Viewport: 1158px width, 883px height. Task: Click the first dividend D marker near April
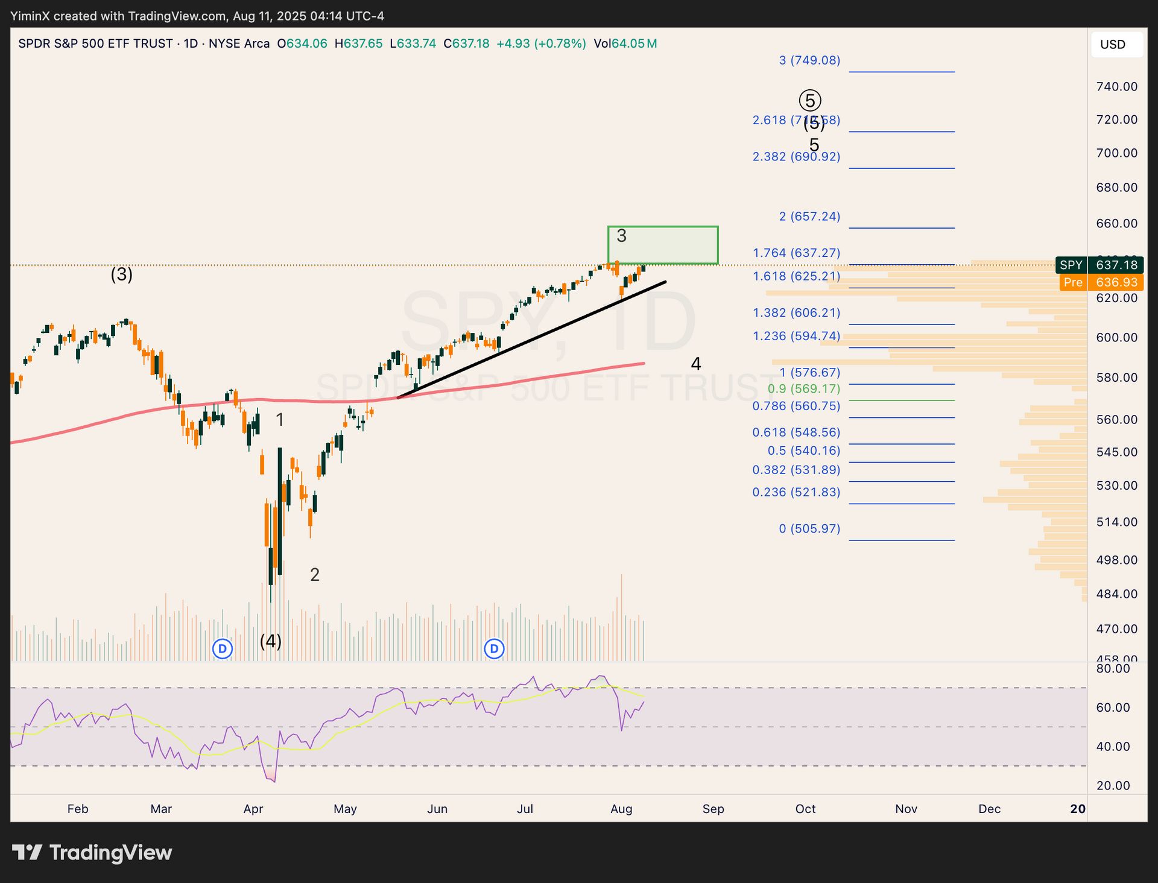223,649
